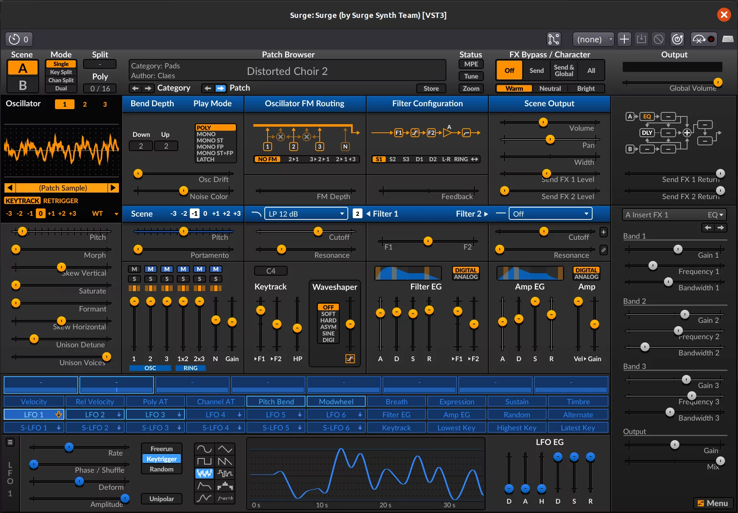This screenshot has width=738, height=513.
Task: Click the Distorted Choir 2 patch name field
Action: pos(288,71)
